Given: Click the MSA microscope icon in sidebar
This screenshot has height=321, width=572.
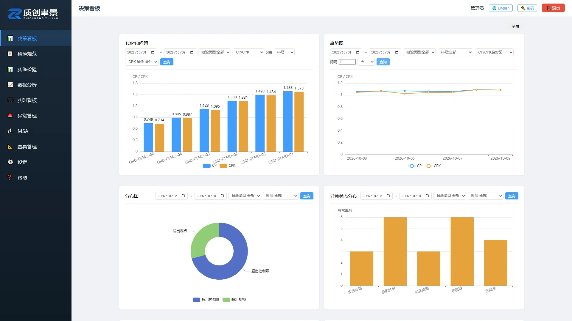Looking at the screenshot, I should click(x=10, y=131).
